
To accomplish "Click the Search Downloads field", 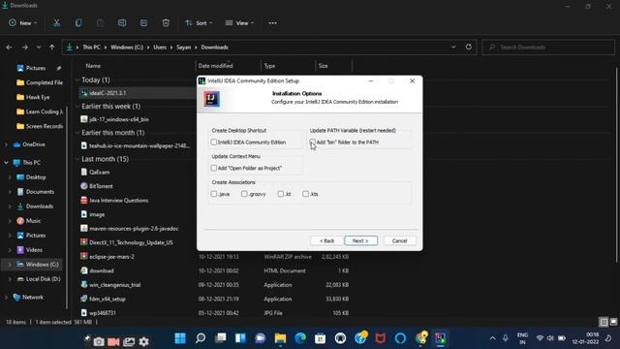I will click(x=548, y=48).
